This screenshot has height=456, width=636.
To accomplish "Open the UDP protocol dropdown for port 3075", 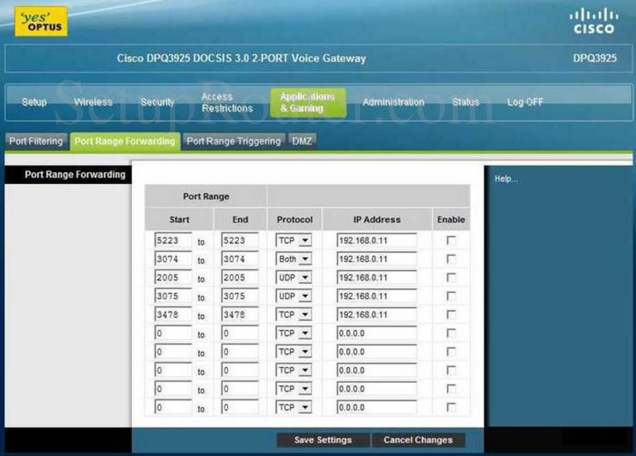I will (294, 297).
